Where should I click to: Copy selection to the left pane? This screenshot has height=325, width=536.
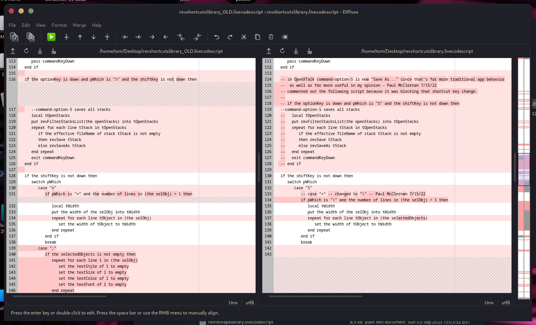coord(139,37)
